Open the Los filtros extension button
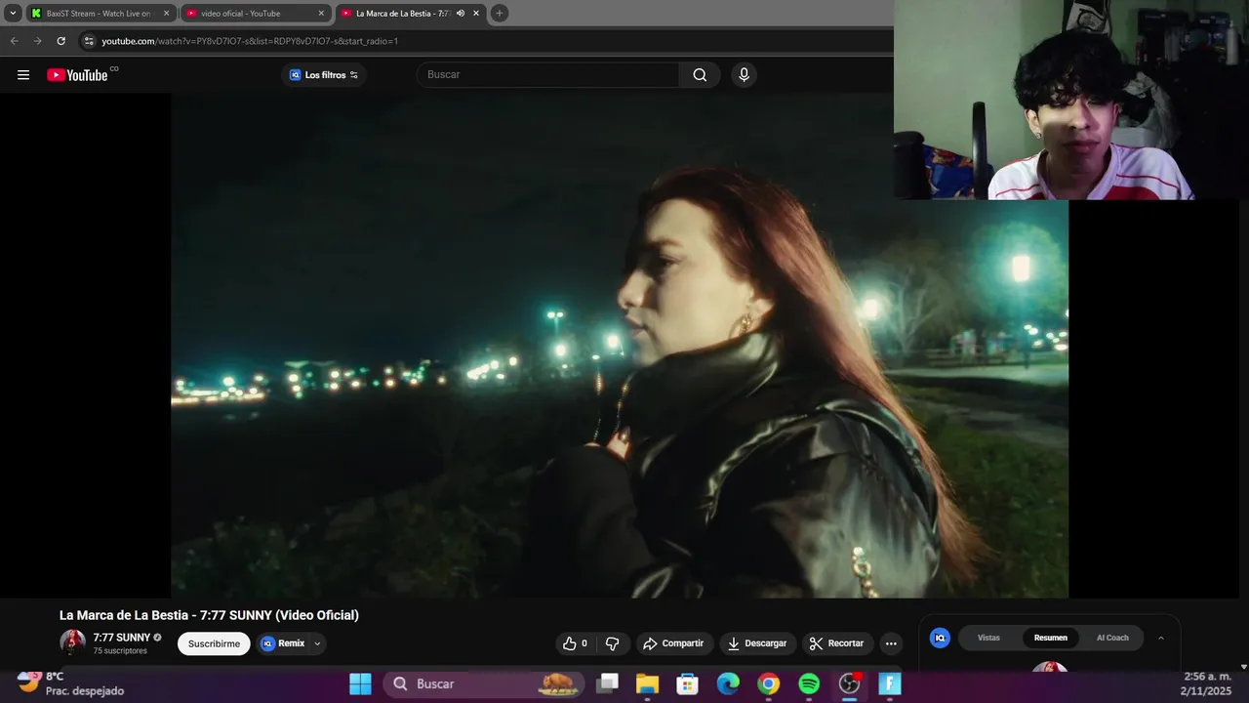This screenshot has height=703, width=1249. [x=324, y=75]
